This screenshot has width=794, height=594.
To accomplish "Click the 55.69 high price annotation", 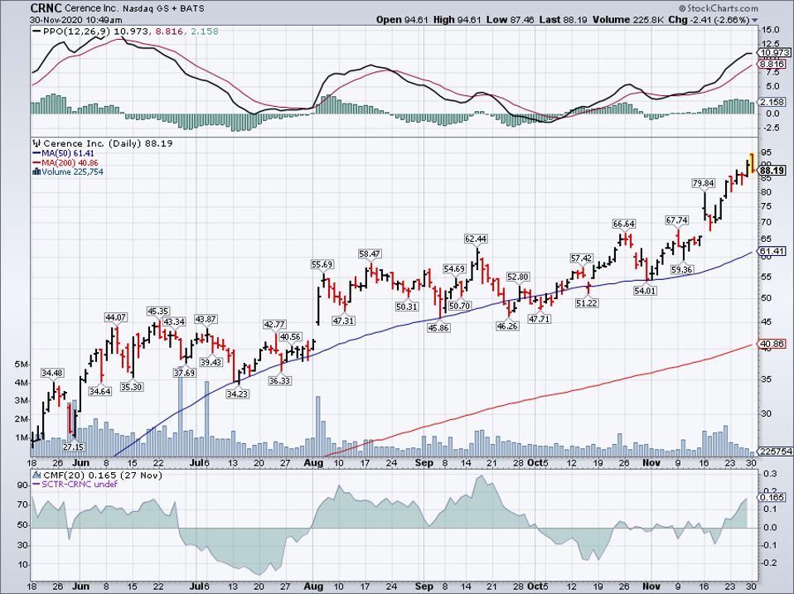I will [322, 264].
